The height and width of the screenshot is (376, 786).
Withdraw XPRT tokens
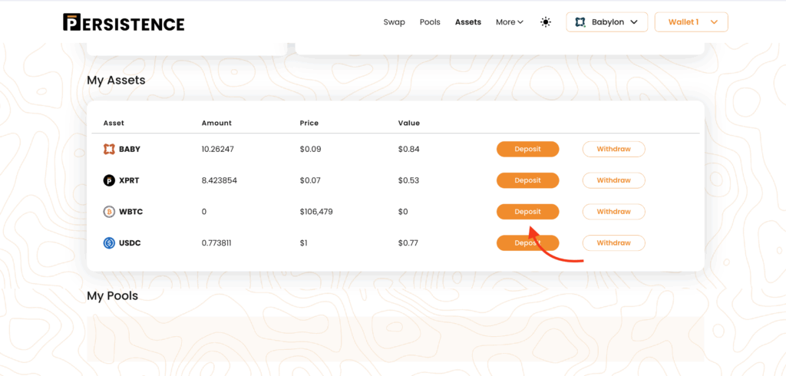click(613, 180)
